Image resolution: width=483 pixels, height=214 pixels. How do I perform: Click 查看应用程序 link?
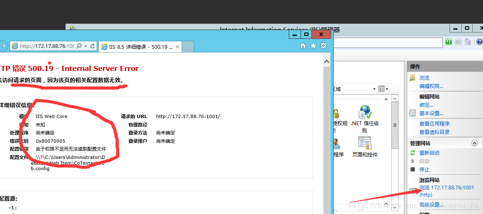pos(434,124)
